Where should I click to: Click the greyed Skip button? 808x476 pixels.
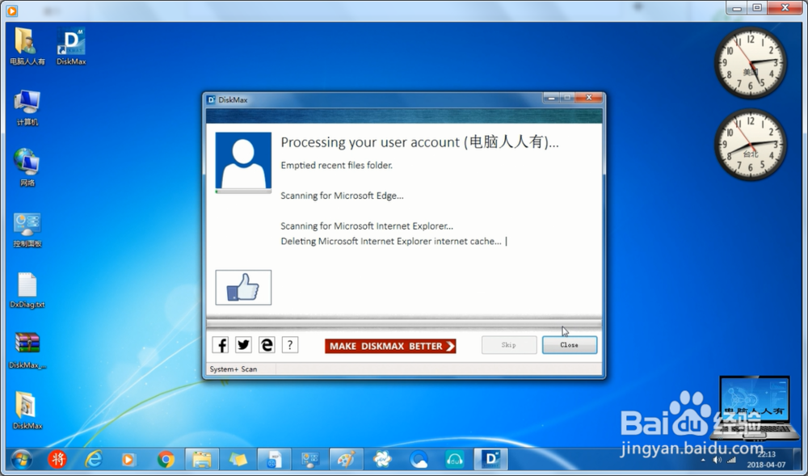click(x=509, y=345)
